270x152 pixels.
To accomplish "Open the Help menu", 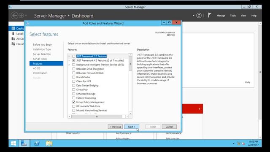I will 254,16.
